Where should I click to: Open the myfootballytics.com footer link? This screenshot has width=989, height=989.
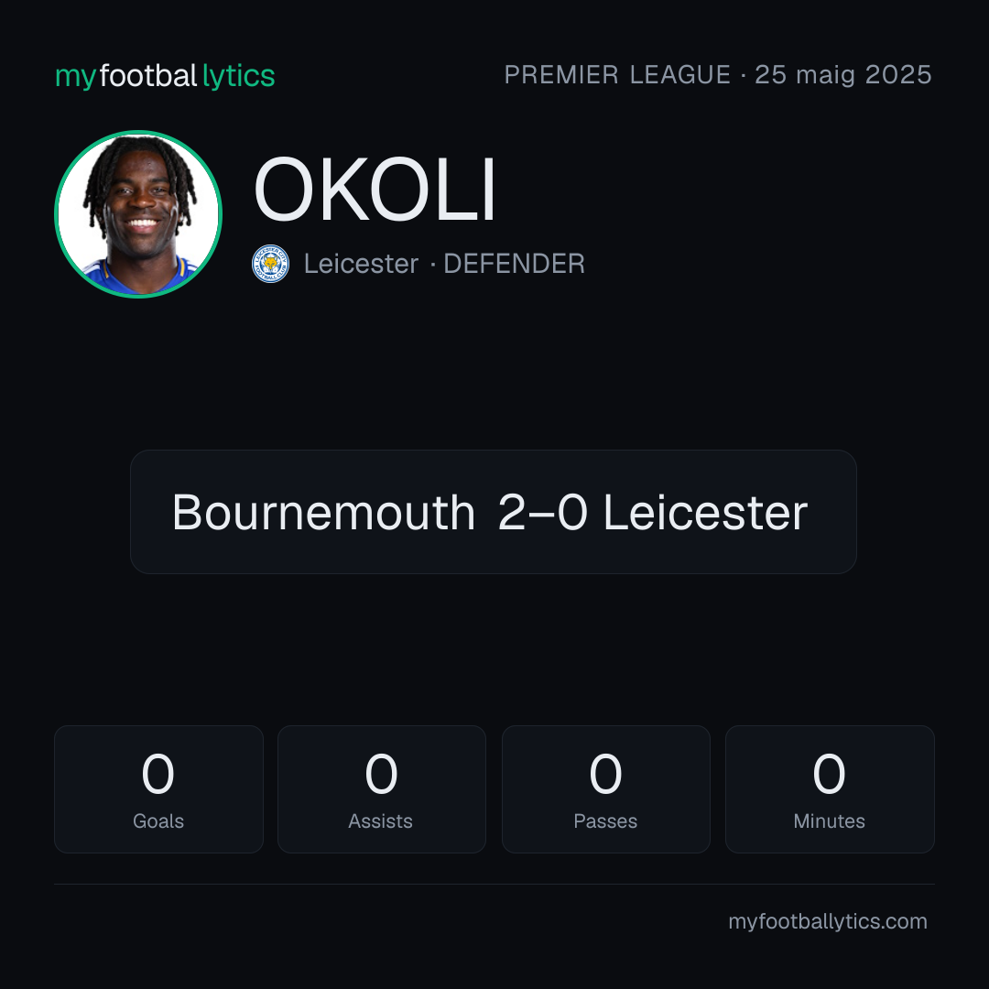click(x=828, y=921)
